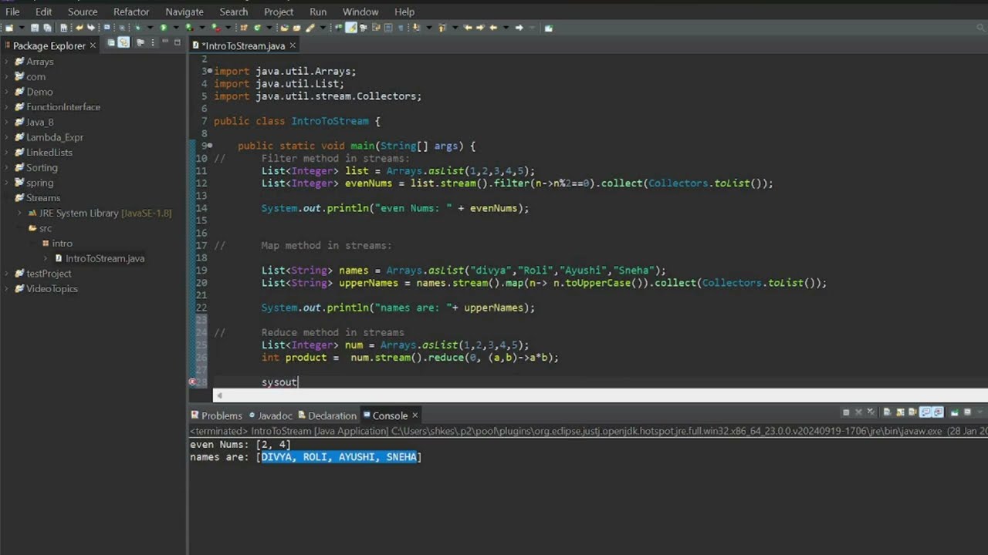Click the error marker at line 28
Image resolution: width=988 pixels, height=555 pixels.
click(192, 382)
